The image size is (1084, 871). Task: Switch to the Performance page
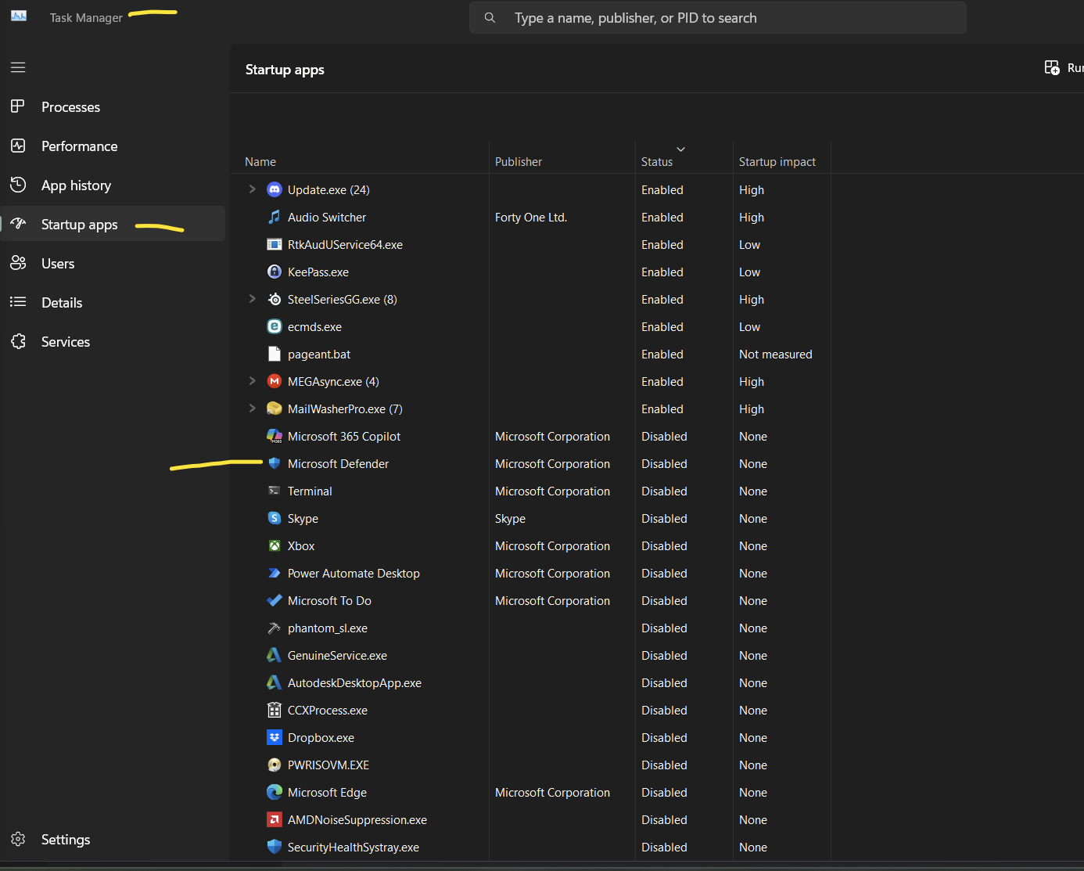pyautogui.click(x=79, y=146)
